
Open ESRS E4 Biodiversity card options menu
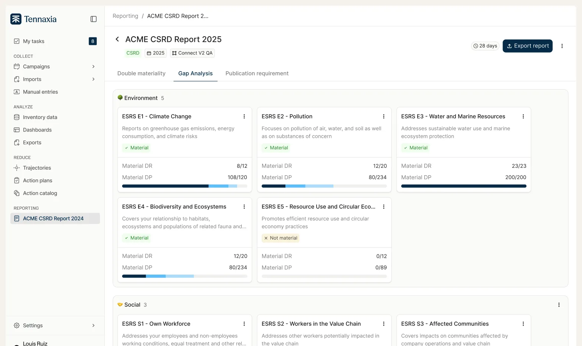[244, 207]
